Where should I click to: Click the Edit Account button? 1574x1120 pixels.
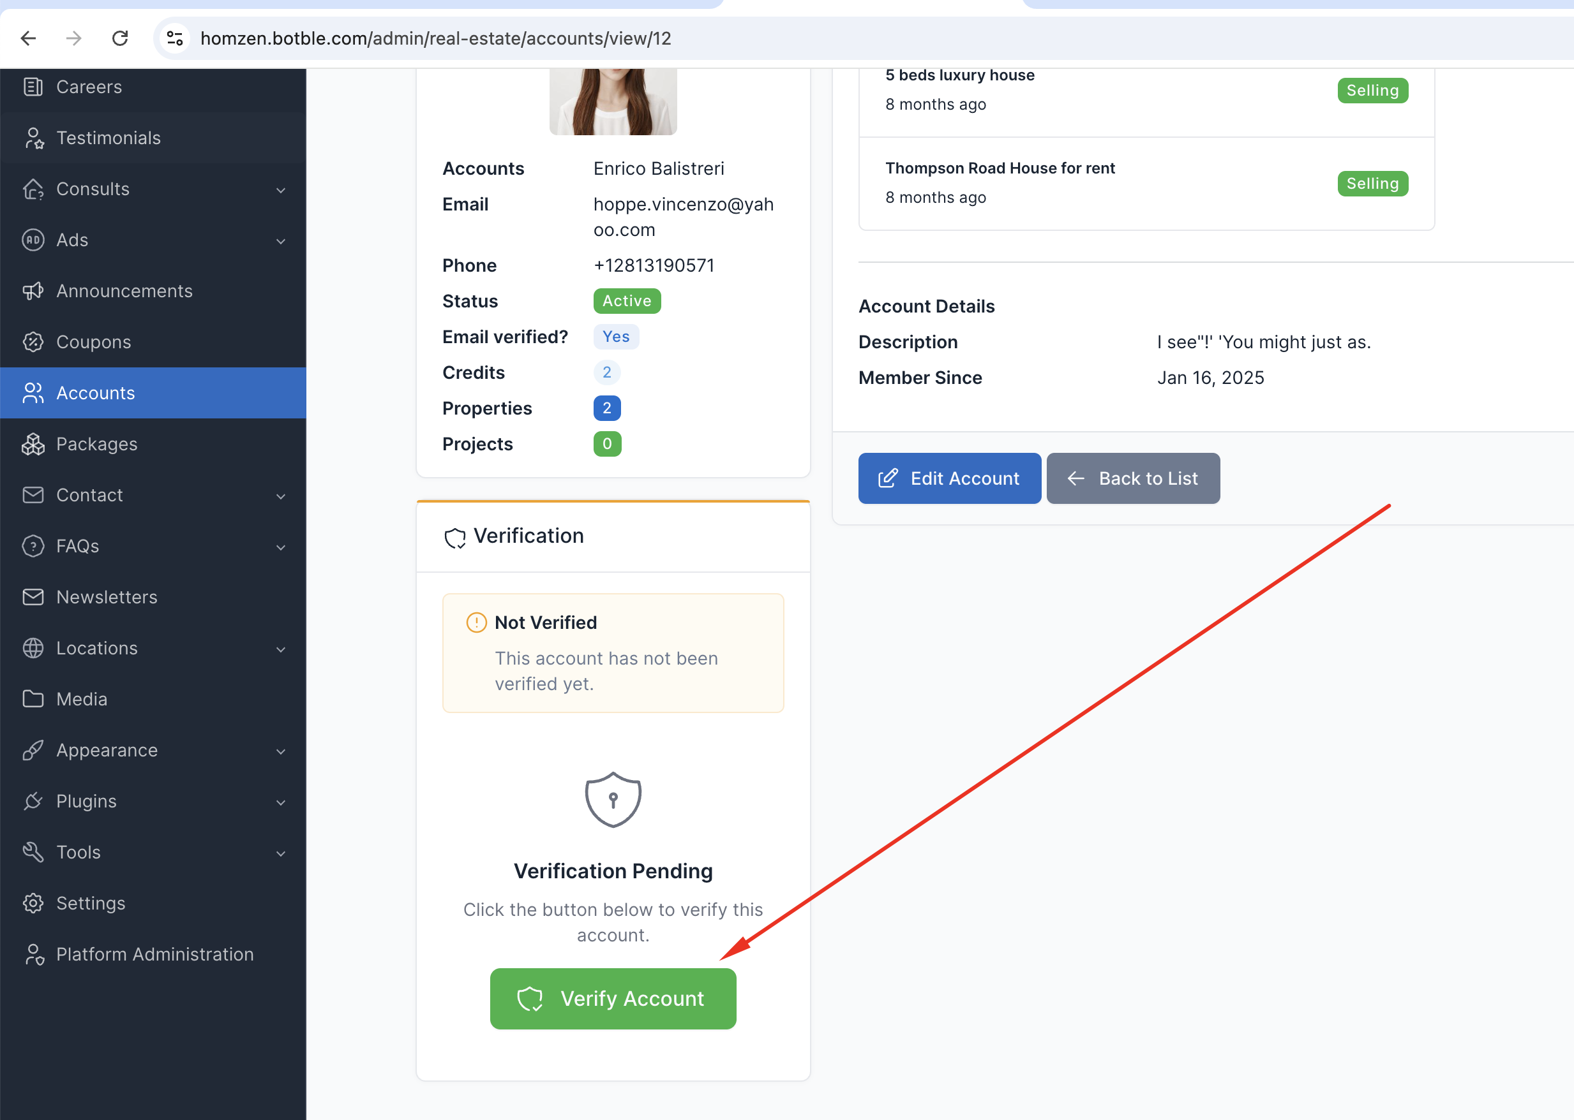click(949, 478)
